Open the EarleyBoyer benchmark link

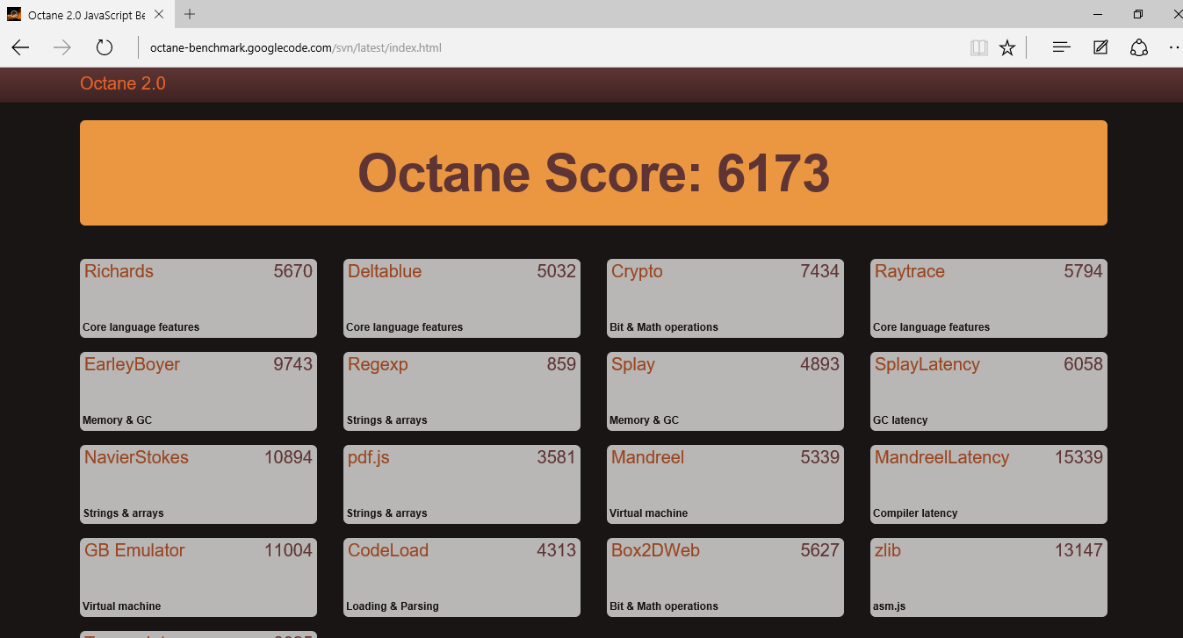132,365
